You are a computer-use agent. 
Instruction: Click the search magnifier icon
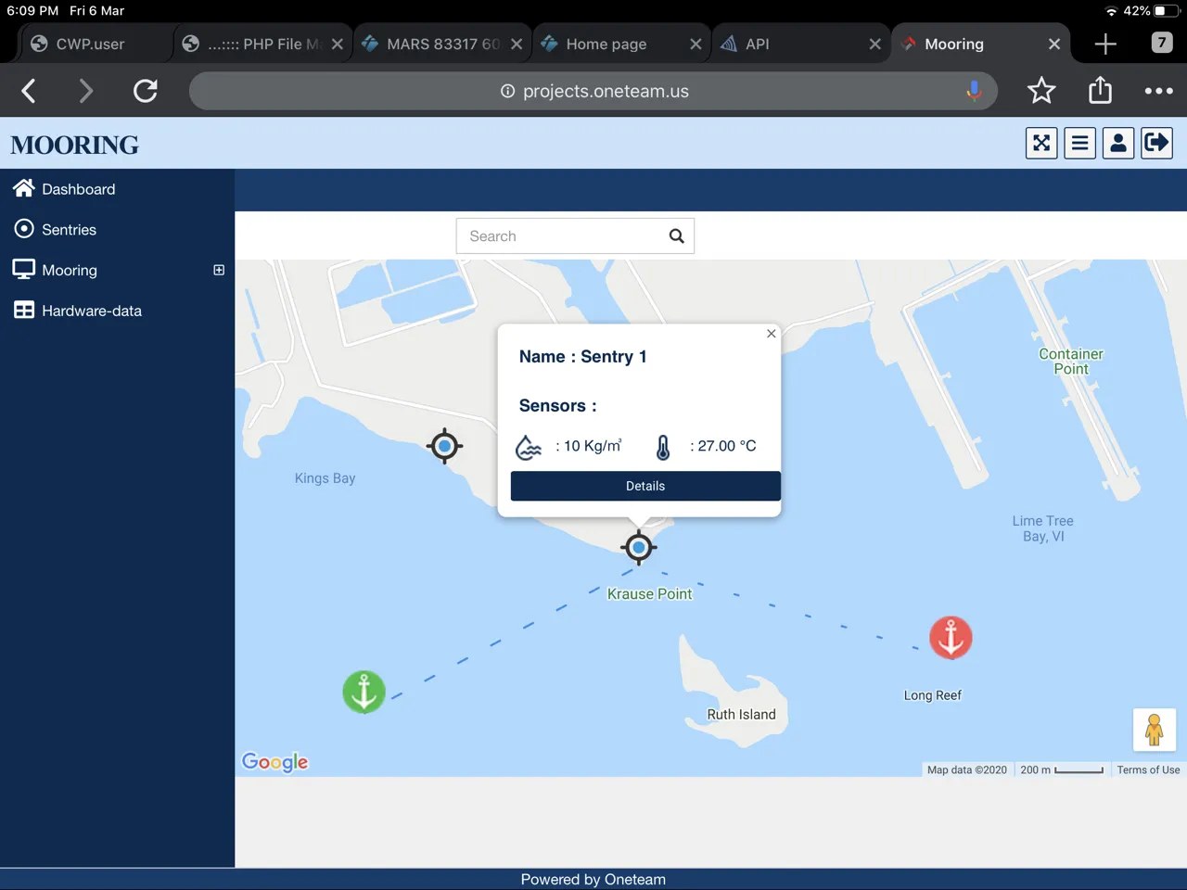tap(677, 236)
